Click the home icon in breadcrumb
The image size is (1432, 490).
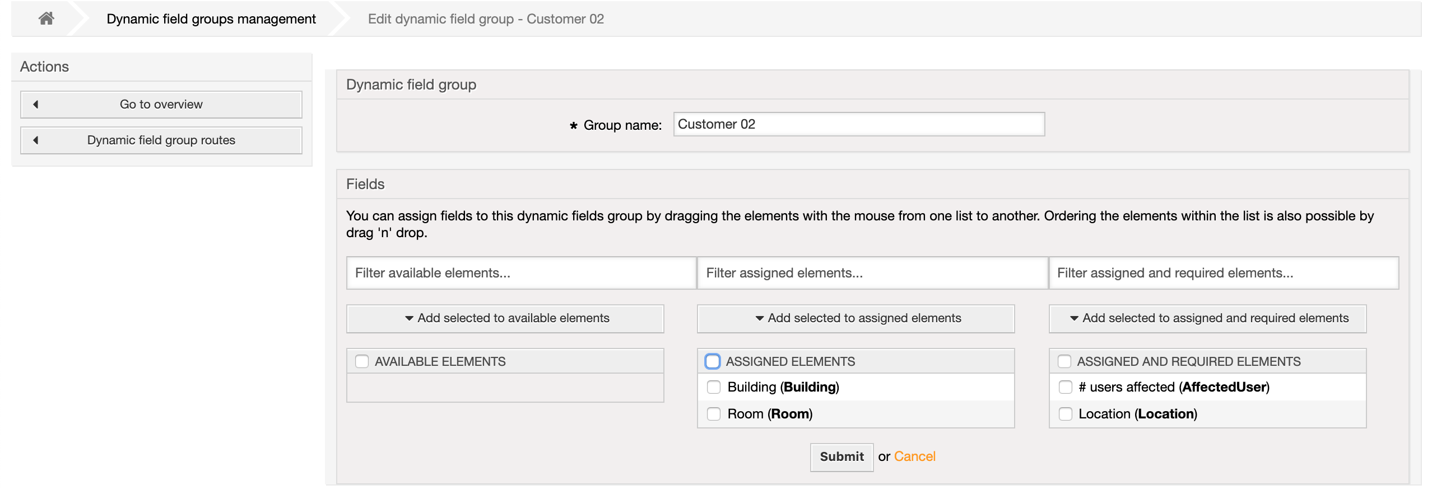click(x=46, y=18)
